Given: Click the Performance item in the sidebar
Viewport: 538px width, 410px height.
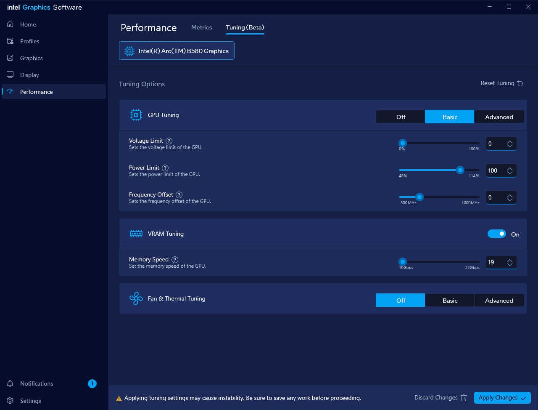Looking at the screenshot, I should pos(54,91).
